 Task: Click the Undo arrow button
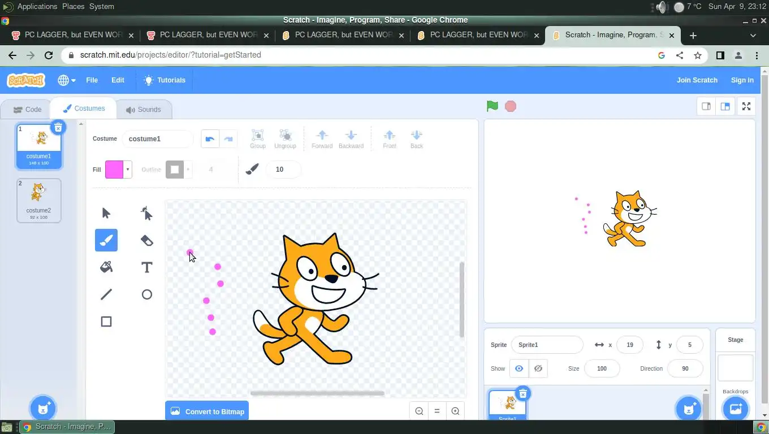pyautogui.click(x=210, y=139)
